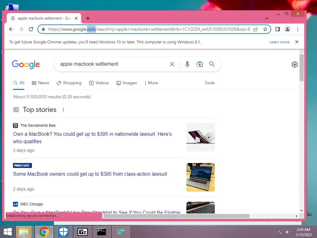
Task: Dismiss the Chrome update infobar
Action: 297,42
